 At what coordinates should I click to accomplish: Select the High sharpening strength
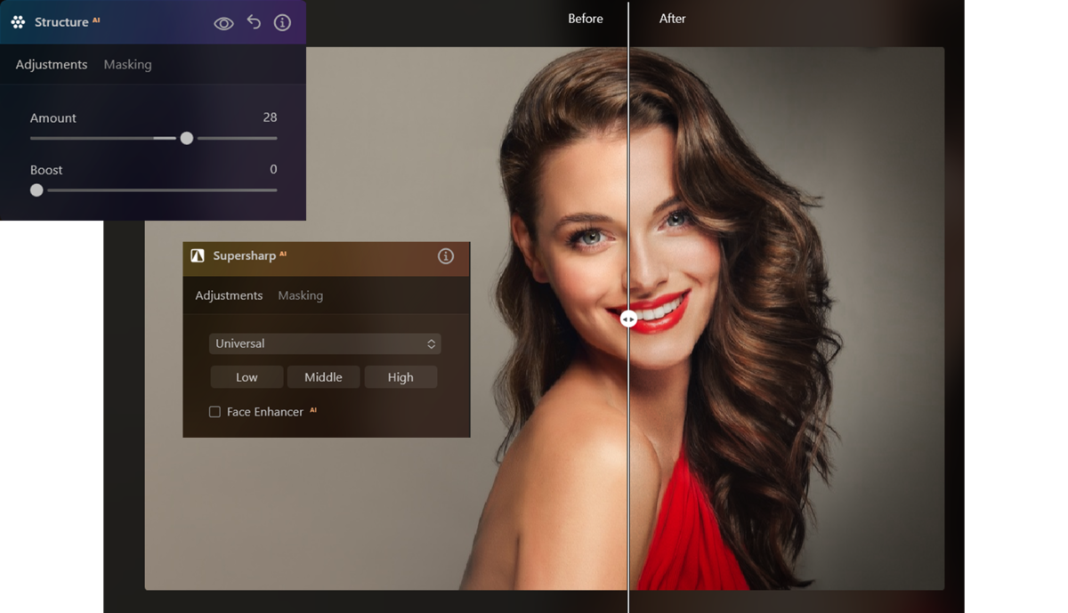click(400, 376)
